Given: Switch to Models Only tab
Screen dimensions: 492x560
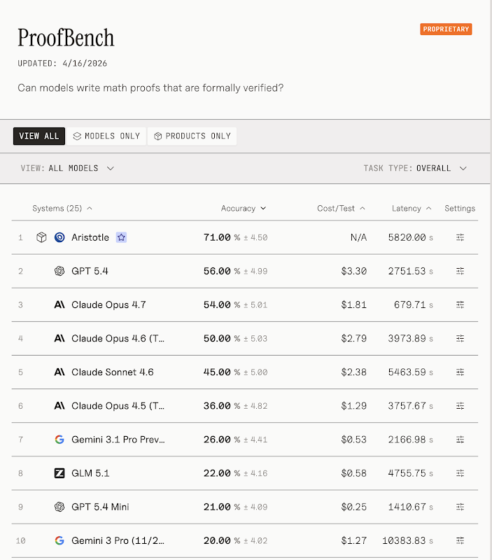Looking at the screenshot, I should pos(106,136).
